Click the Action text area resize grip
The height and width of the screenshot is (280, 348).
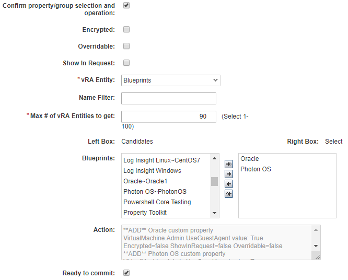(x=316, y=255)
